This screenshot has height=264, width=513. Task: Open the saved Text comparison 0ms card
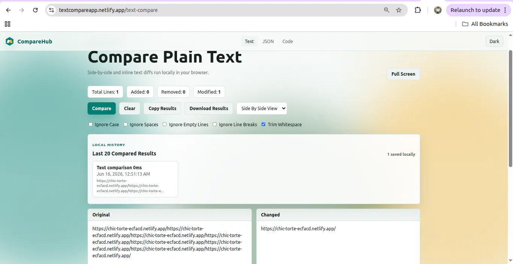(x=135, y=179)
